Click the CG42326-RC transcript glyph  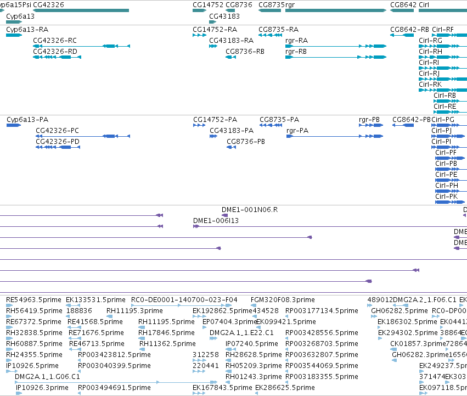[x=81, y=46]
